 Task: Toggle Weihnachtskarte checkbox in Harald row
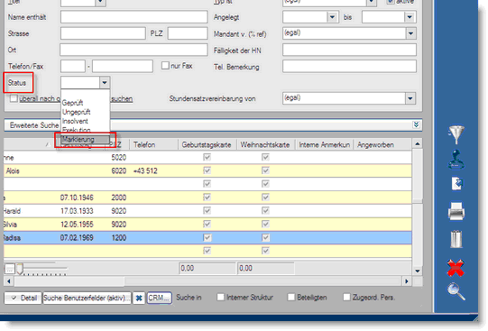[x=265, y=211]
